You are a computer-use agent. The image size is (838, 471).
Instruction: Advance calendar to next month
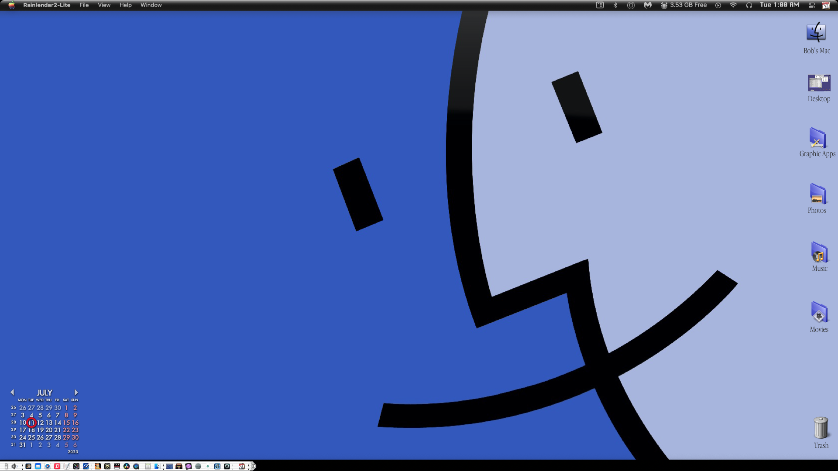76,392
